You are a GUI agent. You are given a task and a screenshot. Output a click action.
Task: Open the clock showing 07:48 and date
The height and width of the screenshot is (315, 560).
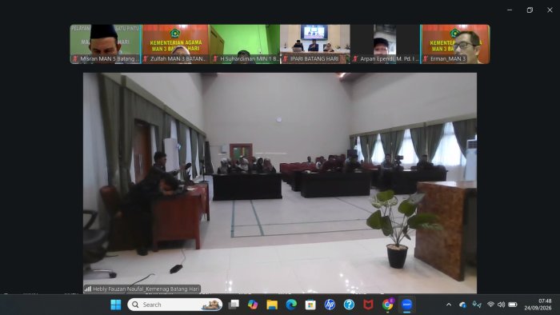(x=538, y=305)
